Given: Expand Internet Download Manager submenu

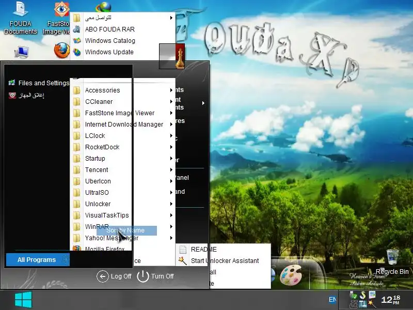Looking at the screenshot, I should tap(123, 124).
